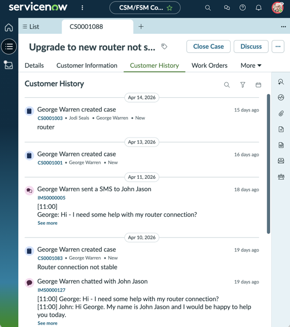
Task: Click See more under the chat entry
Action: [47, 323]
